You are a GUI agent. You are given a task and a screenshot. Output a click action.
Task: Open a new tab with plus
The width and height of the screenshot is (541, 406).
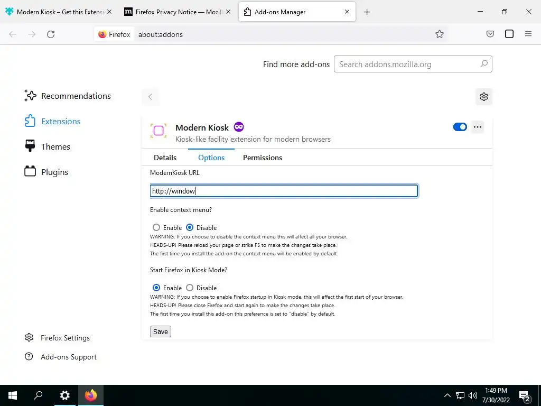click(x=367, y=12)
